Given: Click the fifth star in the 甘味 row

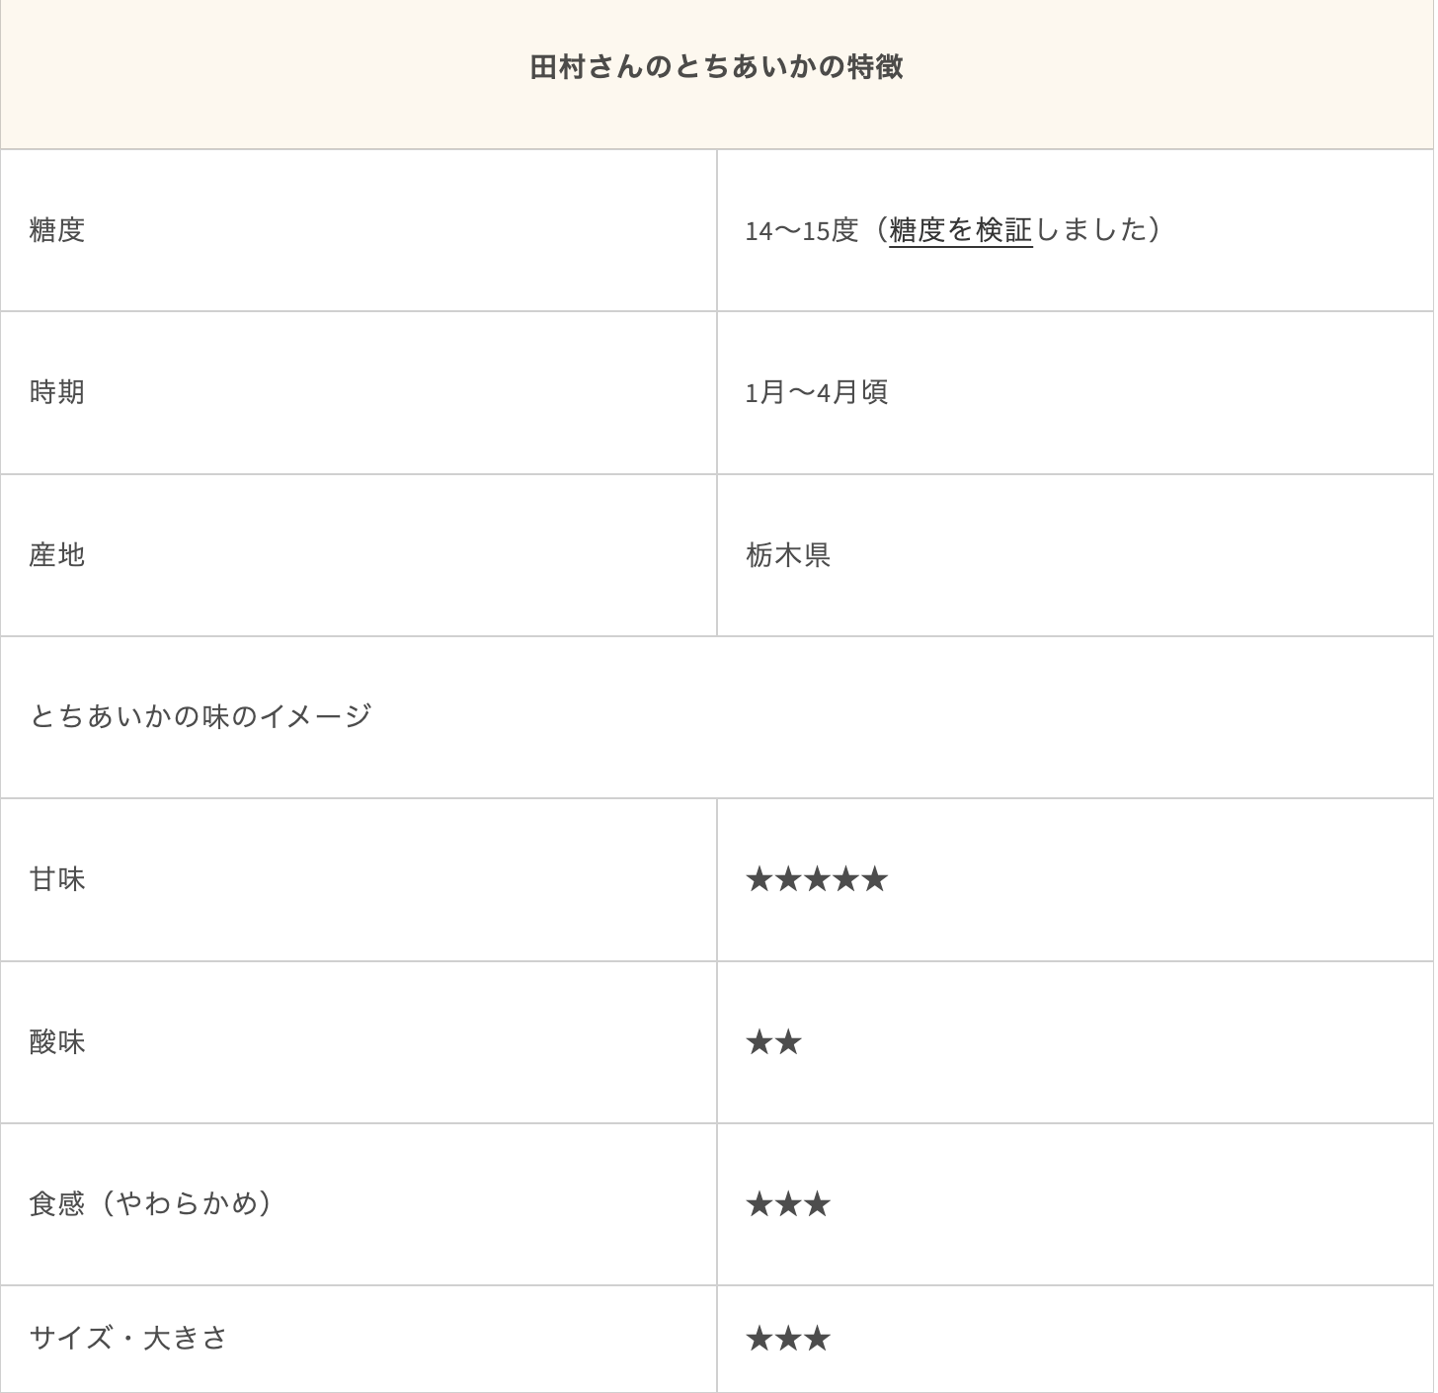Looking at the screenshot, I should coord(874,879).
